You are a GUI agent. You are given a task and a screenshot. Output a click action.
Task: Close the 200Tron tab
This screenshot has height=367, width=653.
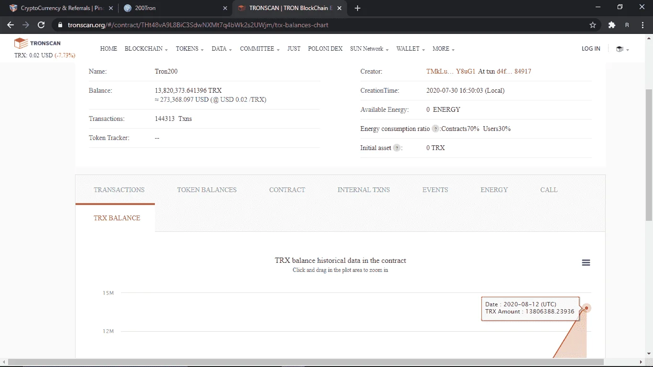point(225,8)
